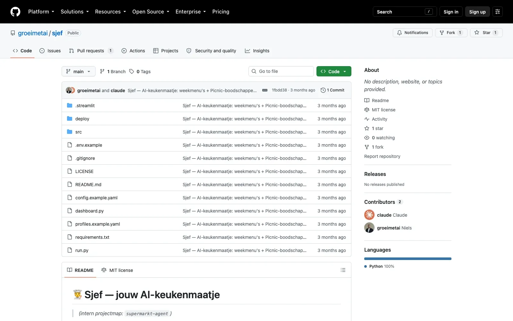Open the GitHub homepage logo
Screen dimensions: 513x321
tap(15, 12)
